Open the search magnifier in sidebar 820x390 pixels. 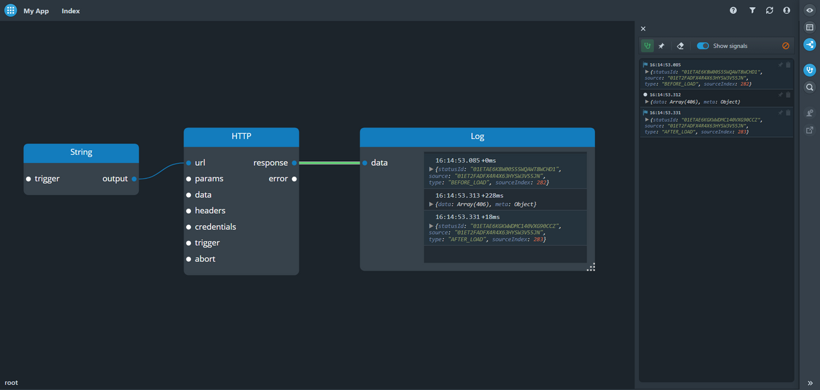coord(810,87)
